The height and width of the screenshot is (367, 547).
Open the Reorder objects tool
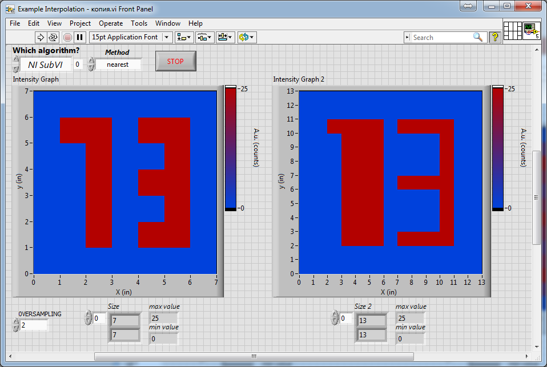247,37
